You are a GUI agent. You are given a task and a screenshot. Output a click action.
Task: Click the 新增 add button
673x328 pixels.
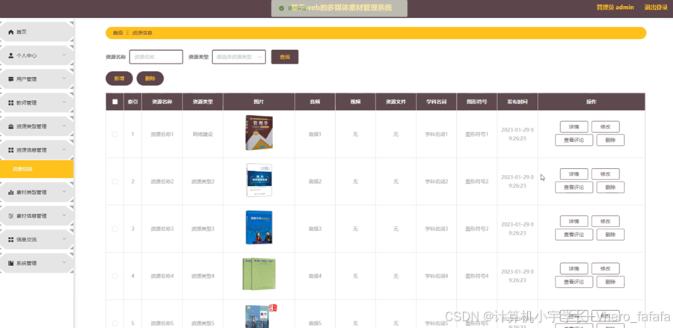click(x=120, y=78)
